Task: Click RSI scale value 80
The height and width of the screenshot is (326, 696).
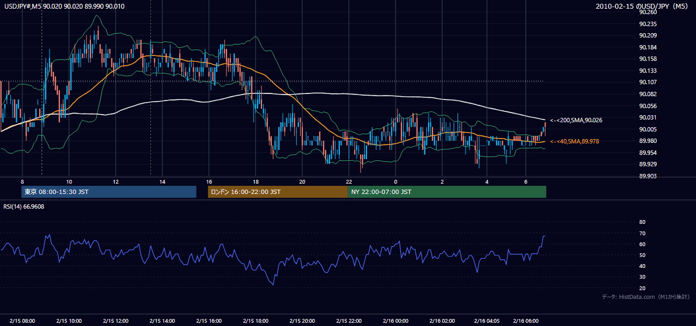Action: (642, 222)
